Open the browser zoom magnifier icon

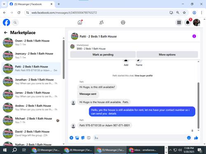pyautogui.click(x=178, y=13)
